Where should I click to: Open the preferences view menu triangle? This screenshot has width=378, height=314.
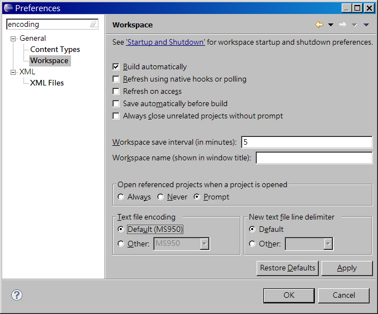[366, 25]
